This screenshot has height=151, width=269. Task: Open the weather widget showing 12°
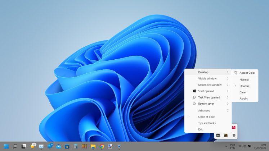33,146
